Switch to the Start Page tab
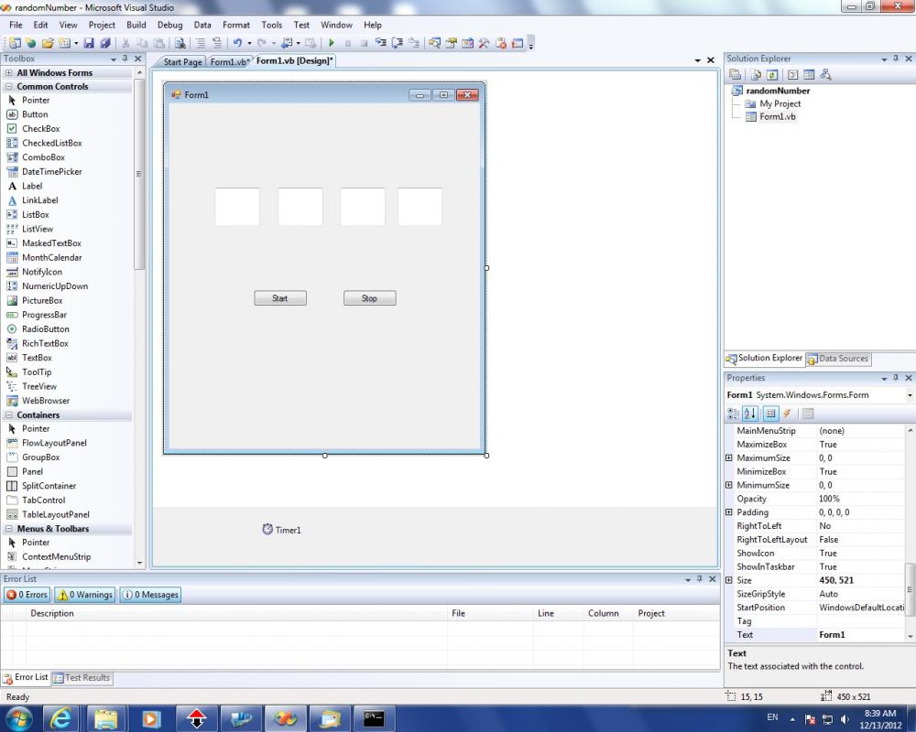 (x=182, y=62)
